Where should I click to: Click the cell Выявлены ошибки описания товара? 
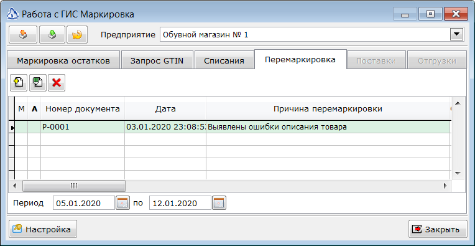coord(328,127)
